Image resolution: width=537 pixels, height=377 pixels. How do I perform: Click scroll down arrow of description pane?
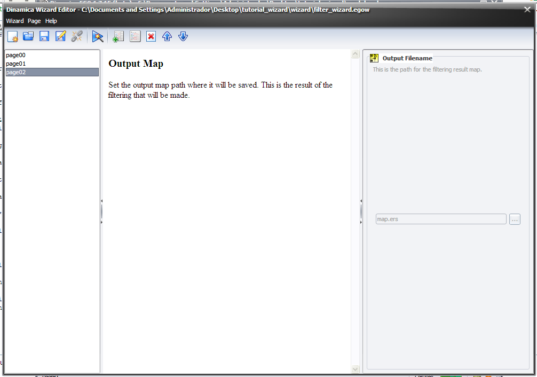[x=355, y=369]
